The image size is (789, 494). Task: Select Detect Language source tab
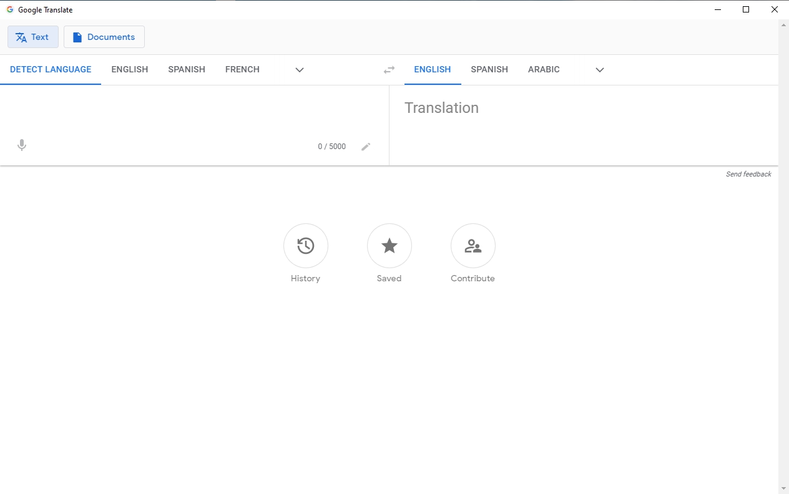tap(51, 69)
